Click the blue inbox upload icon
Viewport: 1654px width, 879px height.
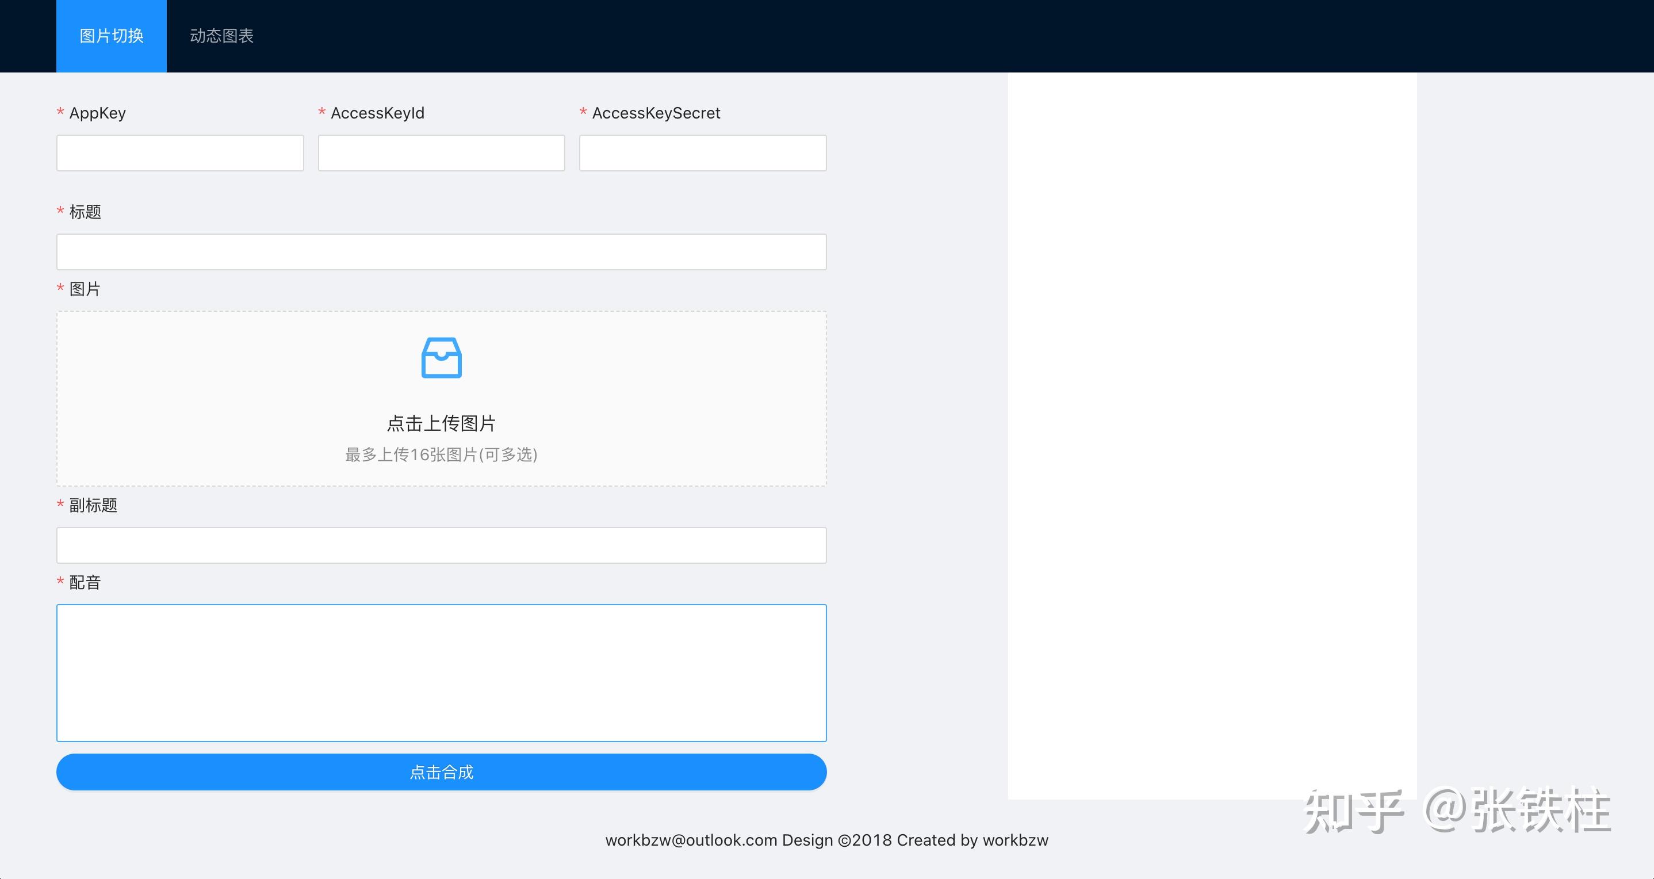442,358
